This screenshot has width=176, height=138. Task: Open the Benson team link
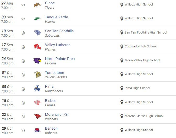coord(51,128)
